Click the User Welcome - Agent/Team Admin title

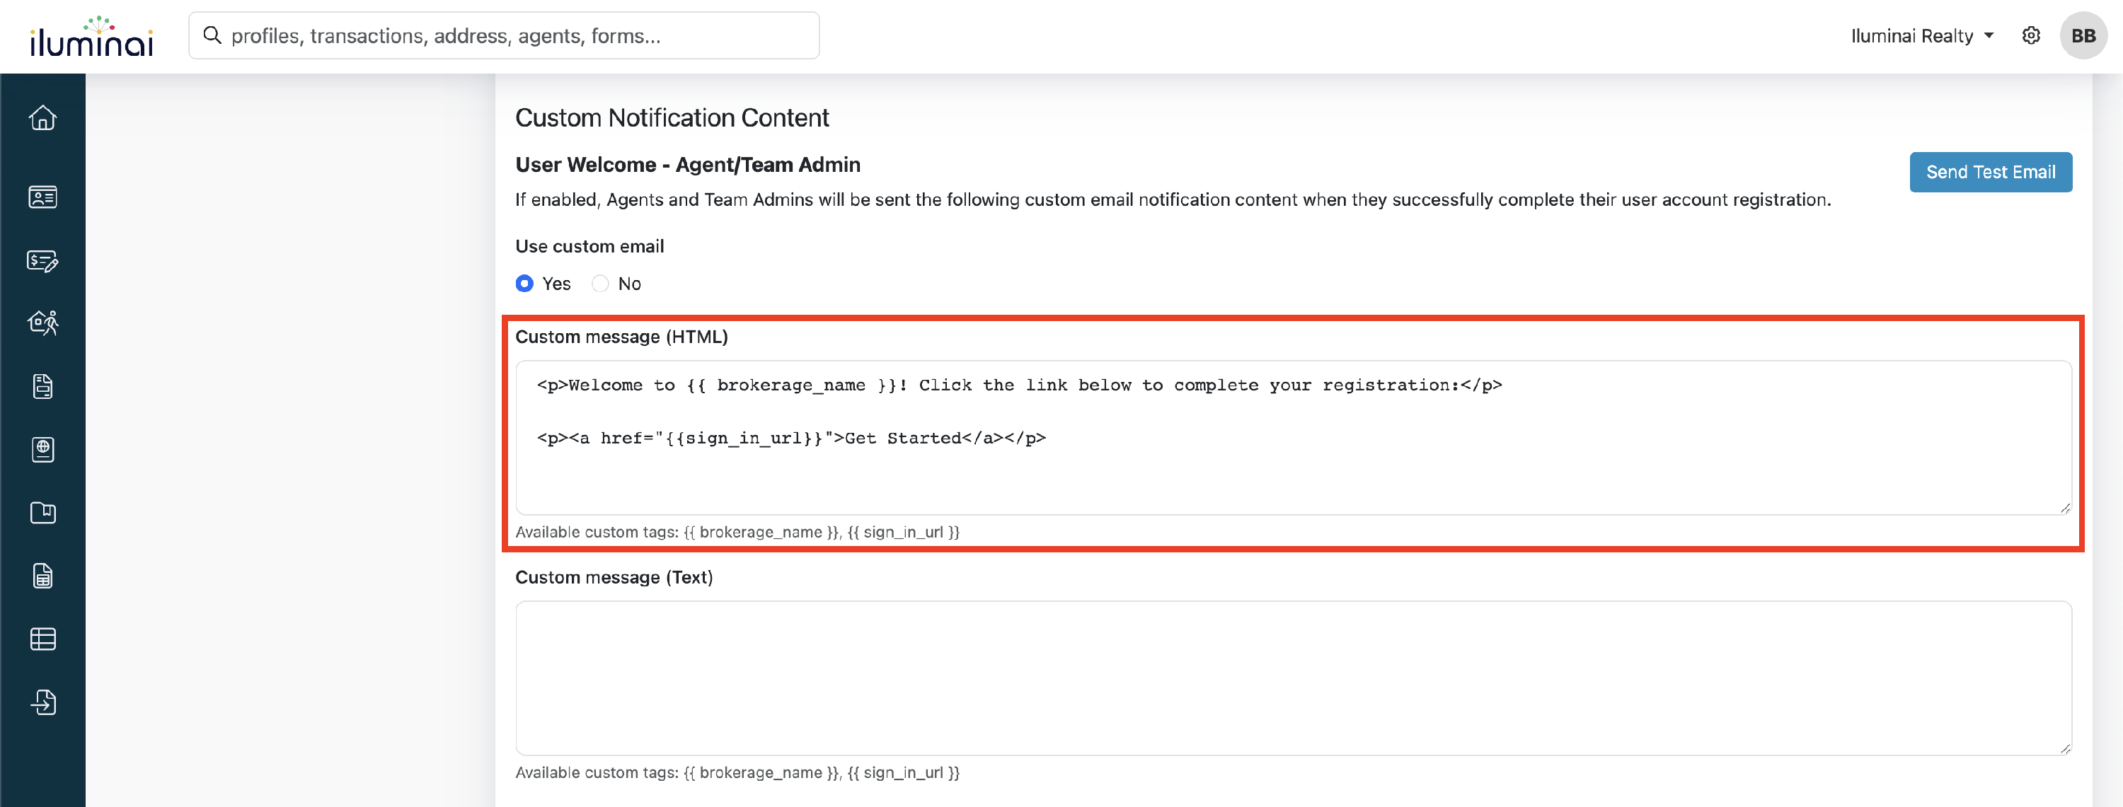[687, 165]
